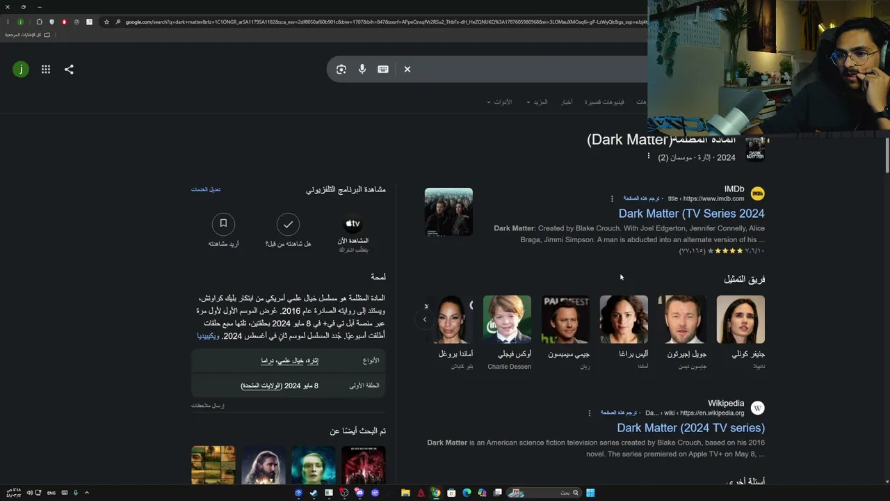Open the Google account avatar 'j'
890x501 pixels.
(21, 70)
